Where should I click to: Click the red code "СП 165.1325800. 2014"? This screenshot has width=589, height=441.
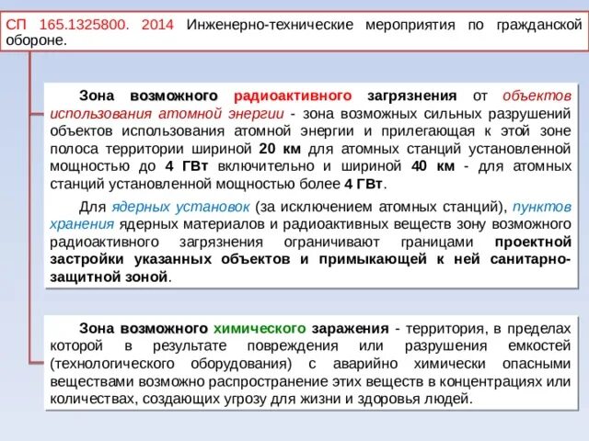(90, 25)
